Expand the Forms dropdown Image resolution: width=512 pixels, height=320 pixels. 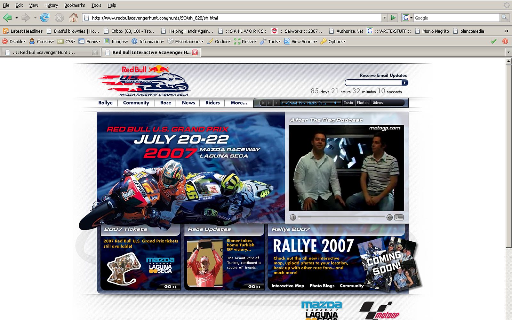pos(90,42)
